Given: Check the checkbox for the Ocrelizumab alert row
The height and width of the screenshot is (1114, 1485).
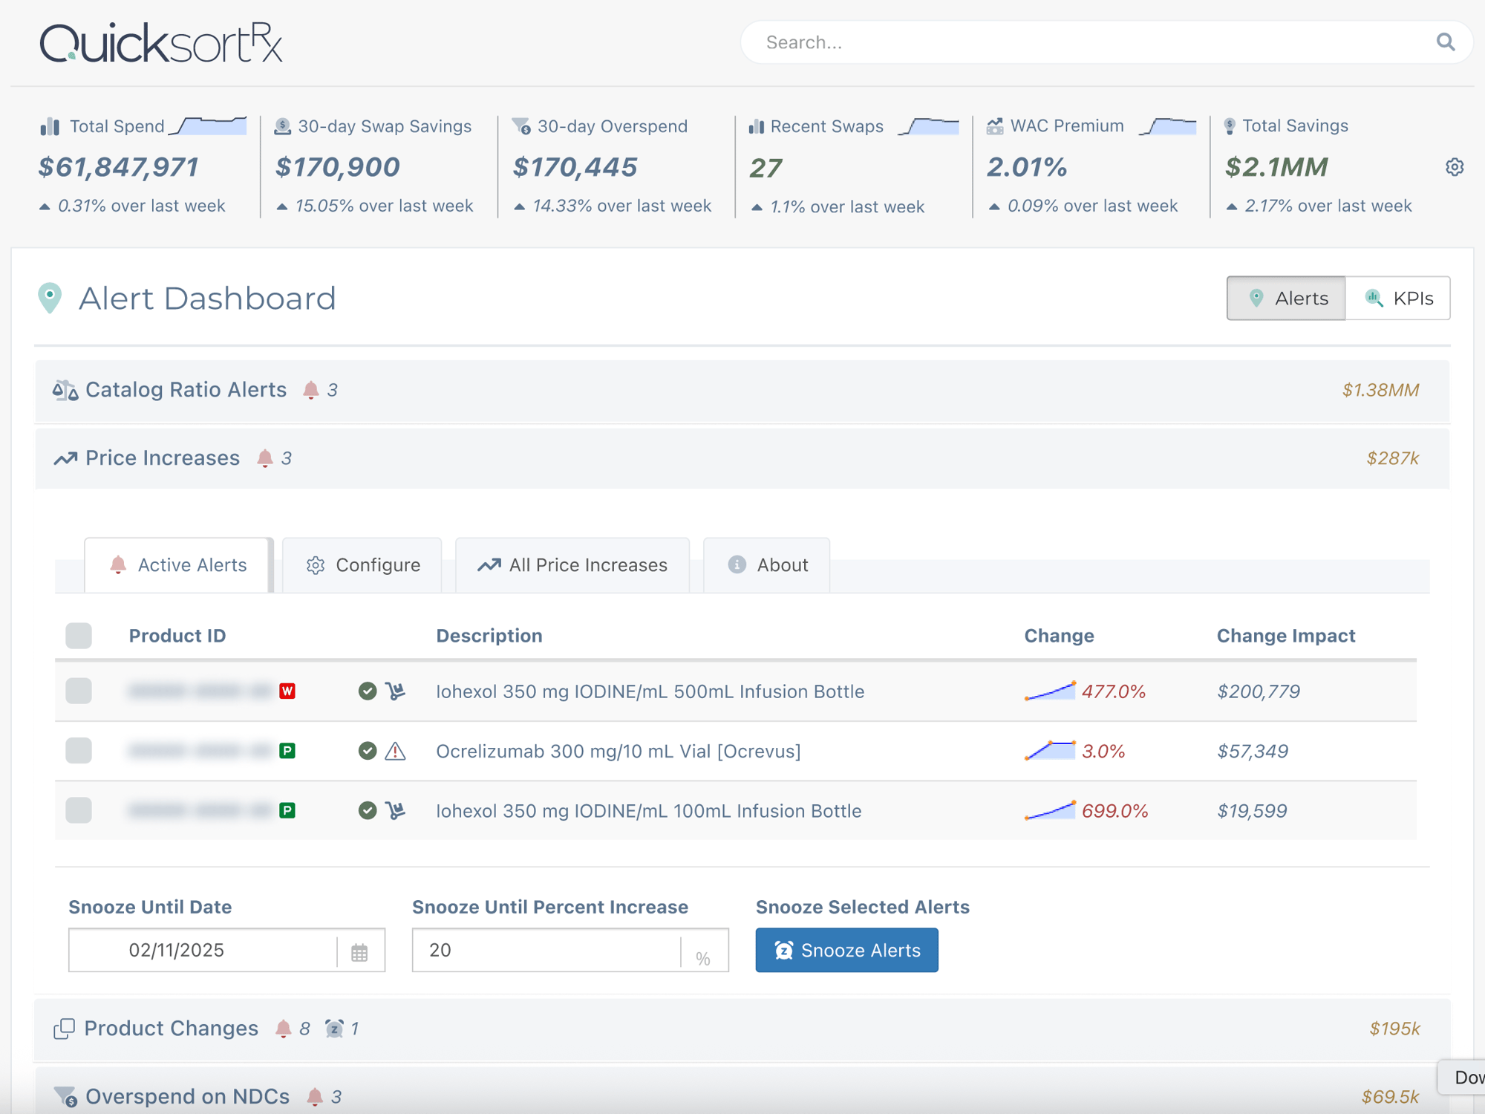Looking at the screenshot, I should pos(78,751).
